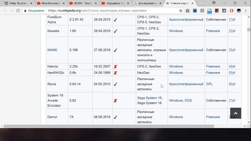Click the green secure lock icon
Screen dimensions: 251x141
[x=25, y=11]
